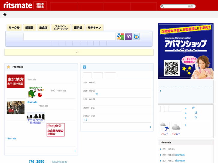Click the arrow at bottom of news panel
The height and width of the screenshot is (163, 218).
tap(151, 127)
